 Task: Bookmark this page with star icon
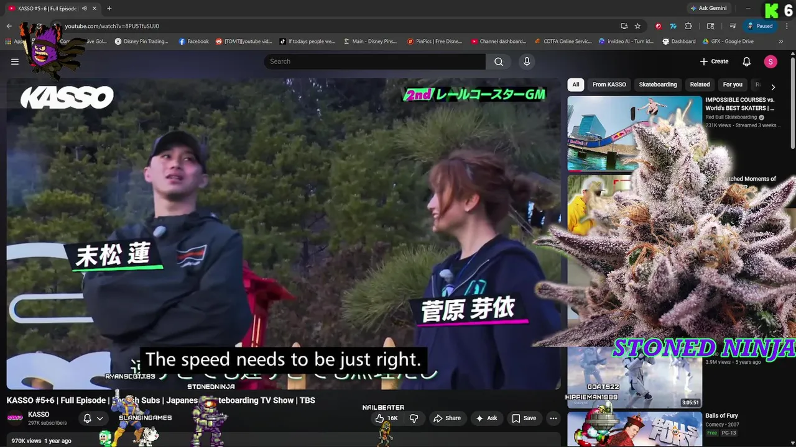click(x=637, y=26)
